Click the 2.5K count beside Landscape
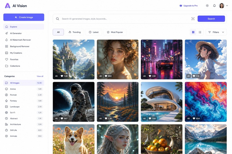 [40, 107]
